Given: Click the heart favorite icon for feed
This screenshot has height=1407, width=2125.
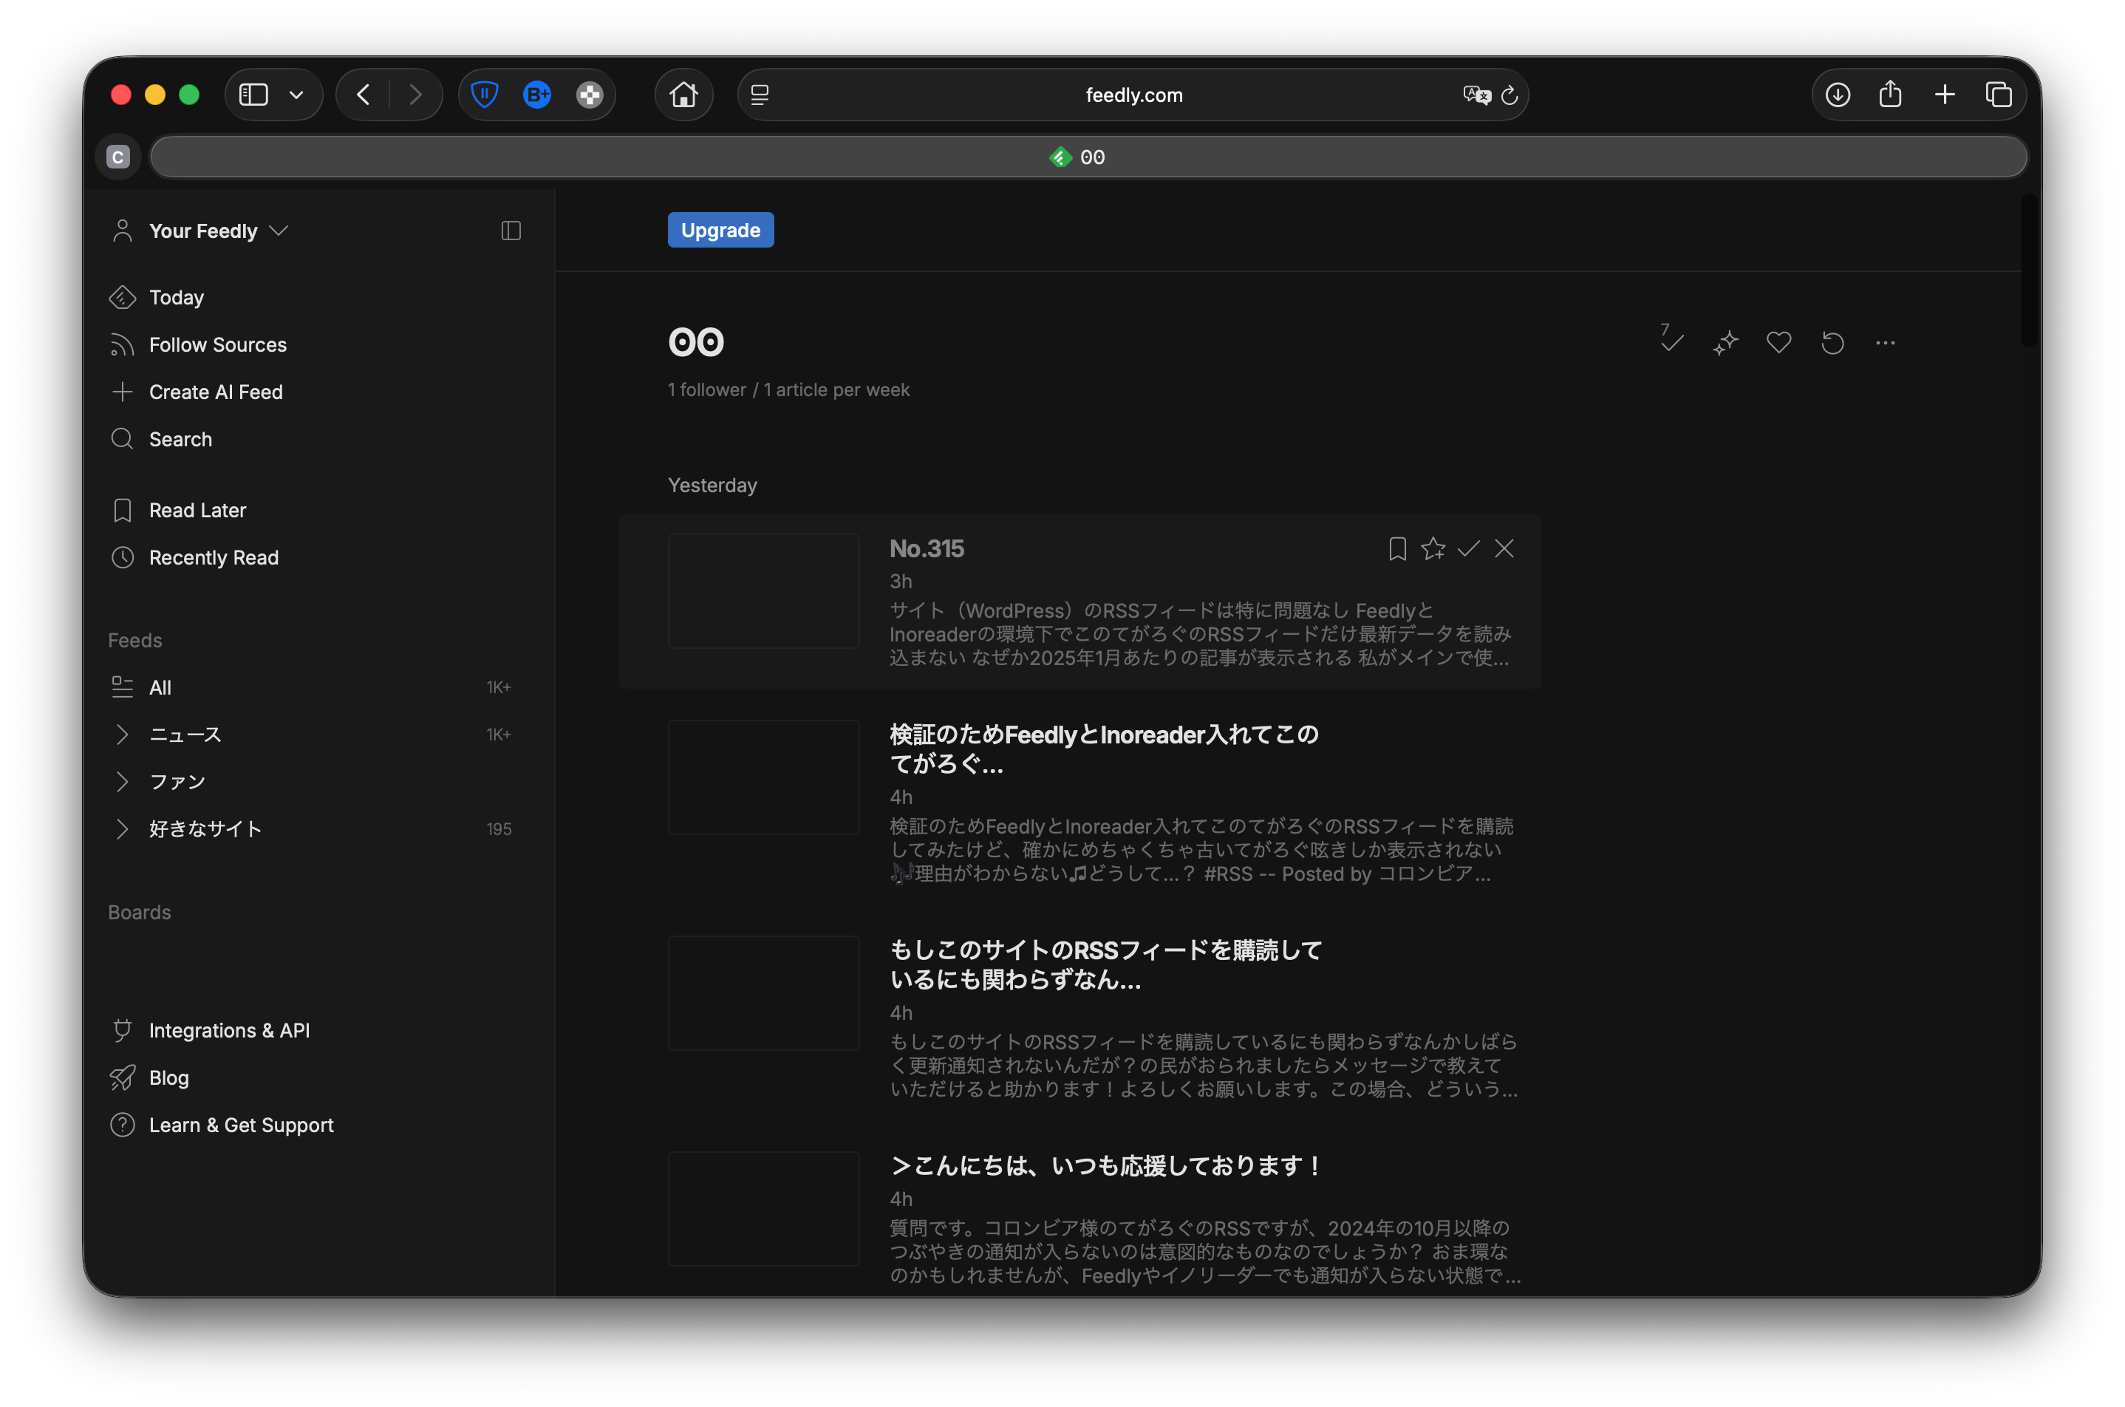Looking at the screenshot, I should pos(1778,343).
